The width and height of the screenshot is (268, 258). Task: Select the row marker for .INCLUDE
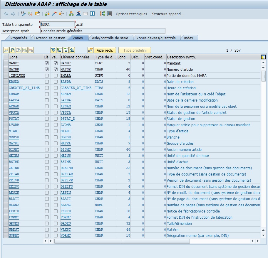6,76
